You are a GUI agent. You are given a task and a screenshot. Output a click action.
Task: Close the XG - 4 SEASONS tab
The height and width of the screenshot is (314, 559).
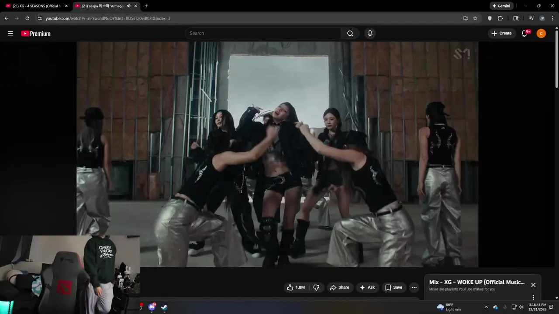pyautogui.click(x=66, y=6)
